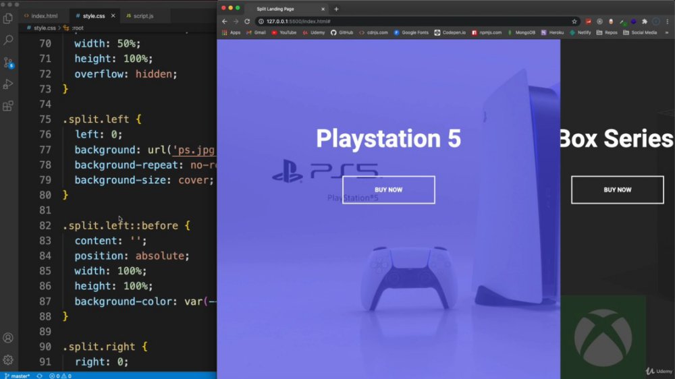Click the browser forward button
675x379 pixels.
click(236, 21)
